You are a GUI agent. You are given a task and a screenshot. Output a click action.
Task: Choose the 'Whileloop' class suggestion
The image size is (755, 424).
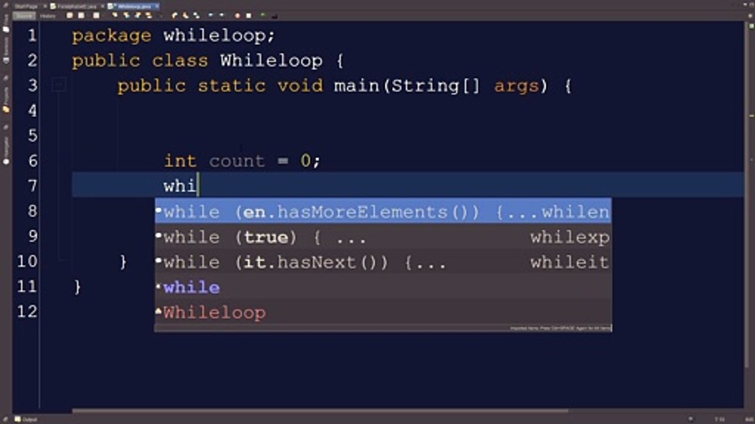[x=383, y=312]
